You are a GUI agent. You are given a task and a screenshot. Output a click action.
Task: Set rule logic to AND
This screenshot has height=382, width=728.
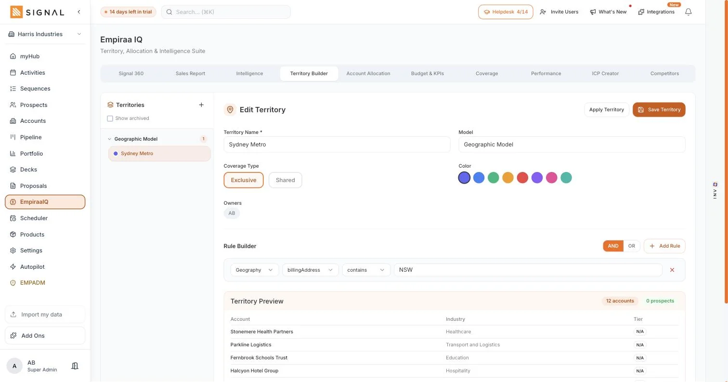(613, 246)
